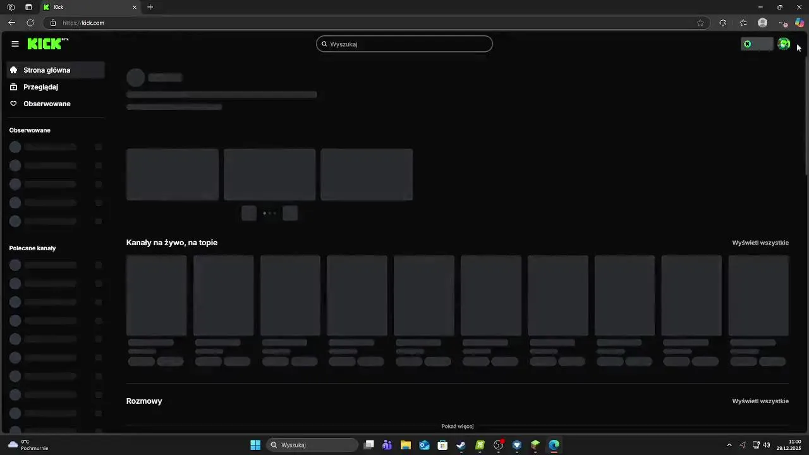The width and height of the screenshot is (809, 455).
Task: Click the Kanały na żywo, na topie heading
Action: [x=172, y=243]
